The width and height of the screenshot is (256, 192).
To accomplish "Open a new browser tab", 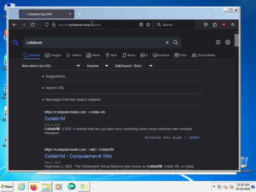I will click(79, 14).
